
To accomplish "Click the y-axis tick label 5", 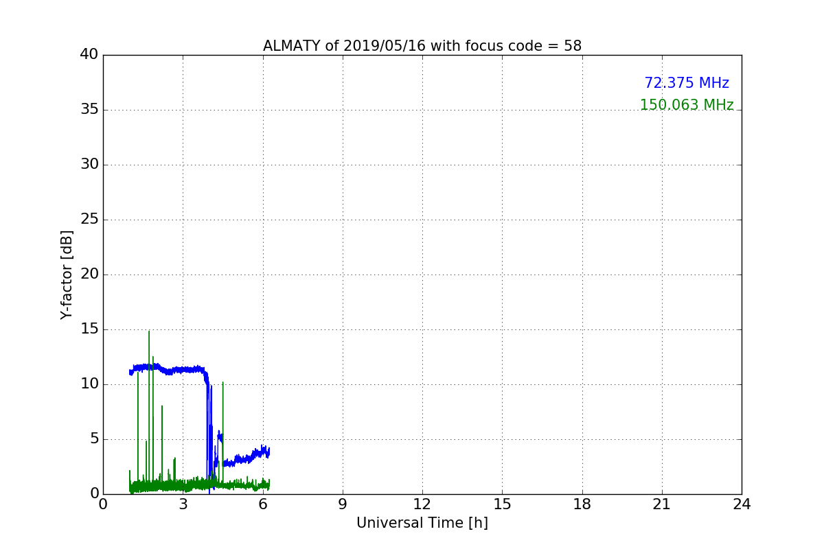I will click(94, 439).
